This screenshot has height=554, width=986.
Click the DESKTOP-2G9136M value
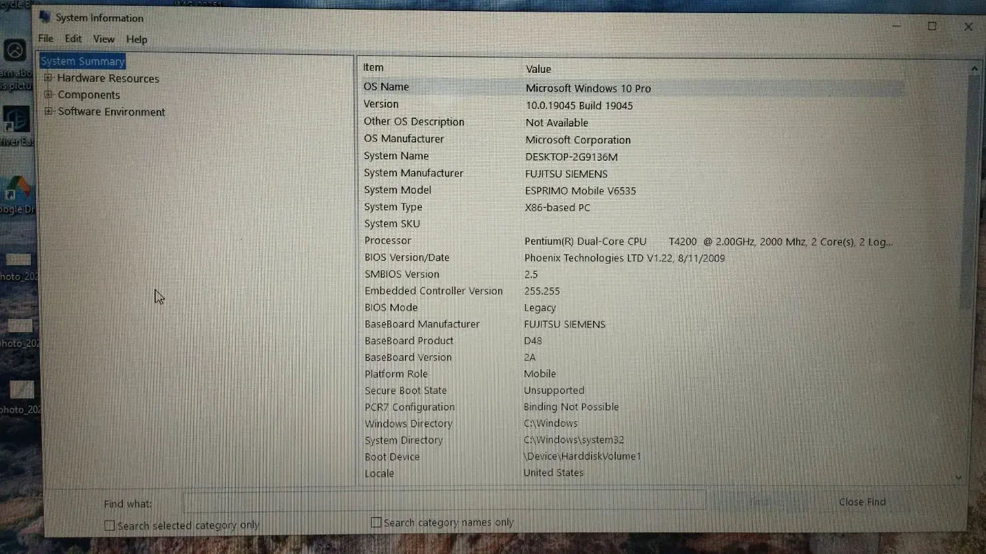[x=571, y=157]
